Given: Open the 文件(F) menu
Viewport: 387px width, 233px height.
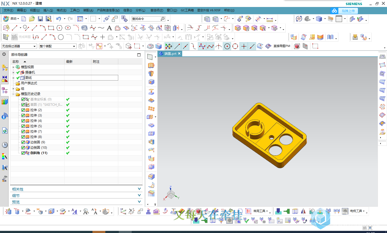Looking at the screenshot, I should (8, 10).
